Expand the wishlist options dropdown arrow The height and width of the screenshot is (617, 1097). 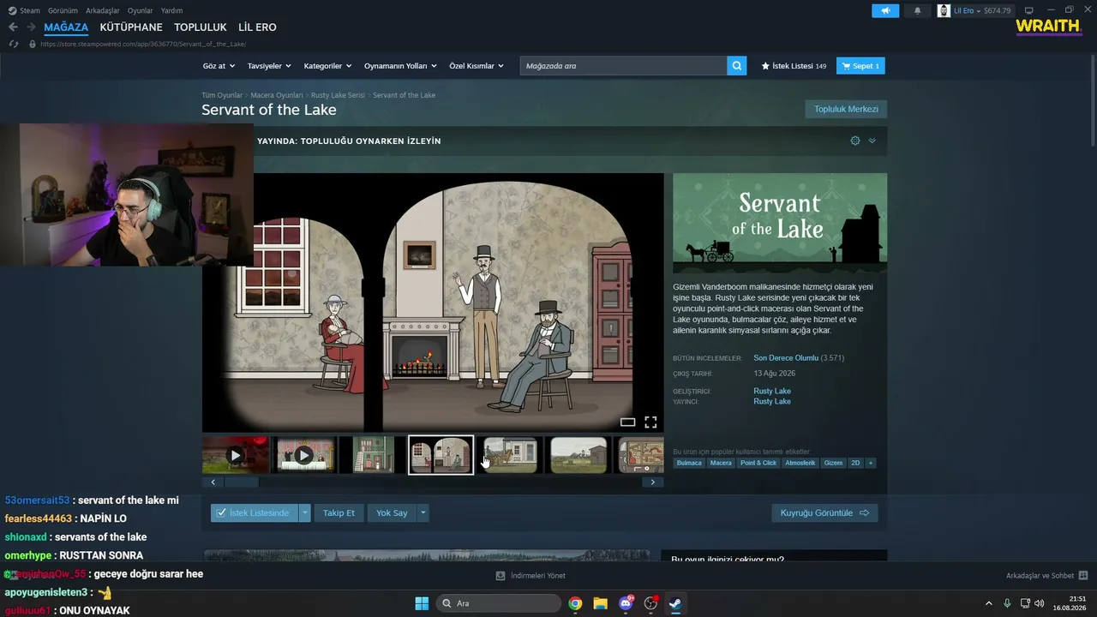pos(304,512)
